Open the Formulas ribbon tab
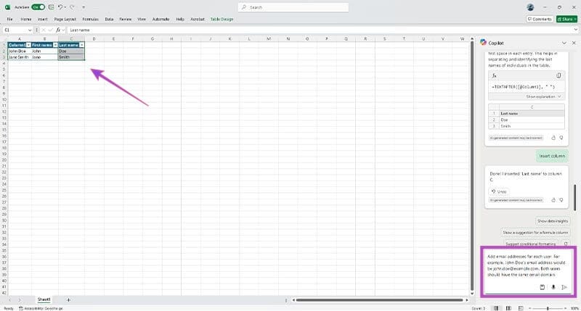Viewport: 581px width, 311px height. point(91,18)
